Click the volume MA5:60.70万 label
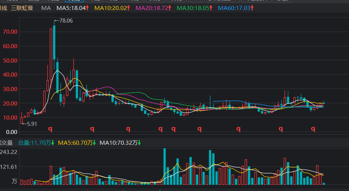 77,143
